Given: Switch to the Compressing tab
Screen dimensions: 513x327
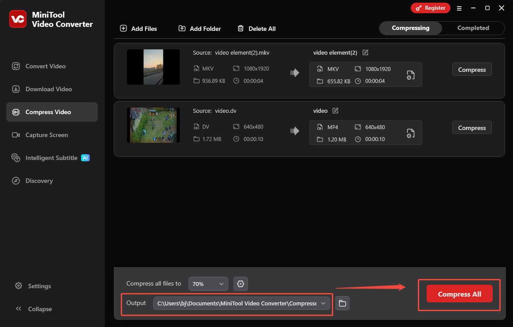Looking at the screenshot, I should tap(410, 28).
